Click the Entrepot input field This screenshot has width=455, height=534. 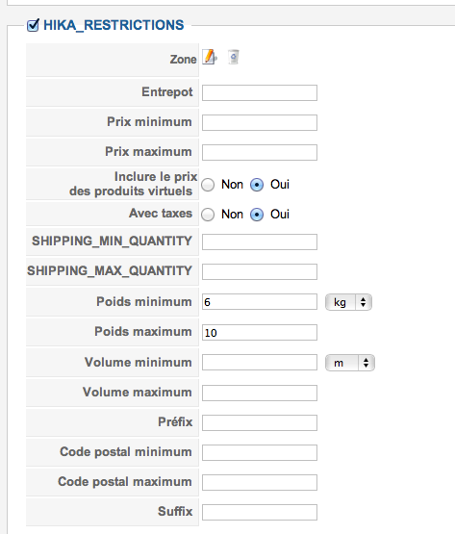click(x=260, y=93)
